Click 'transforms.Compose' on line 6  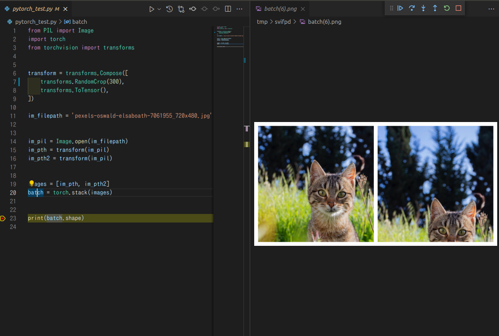click(94, 73)
